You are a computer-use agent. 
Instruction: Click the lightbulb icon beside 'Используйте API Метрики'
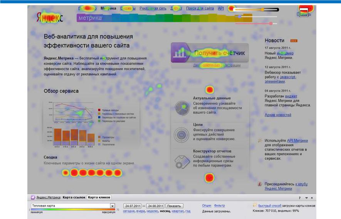260,140
